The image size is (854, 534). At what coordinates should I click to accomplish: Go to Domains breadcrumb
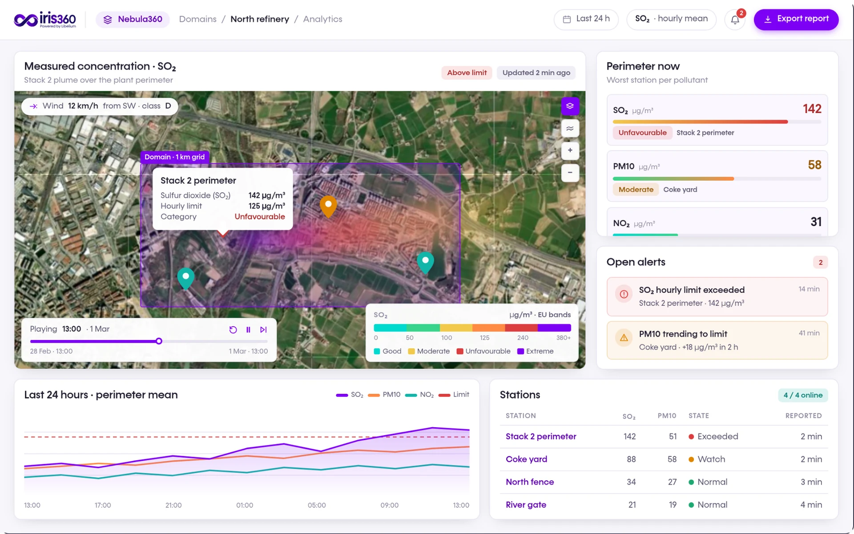pyautogui.click(x=197, y=19)
